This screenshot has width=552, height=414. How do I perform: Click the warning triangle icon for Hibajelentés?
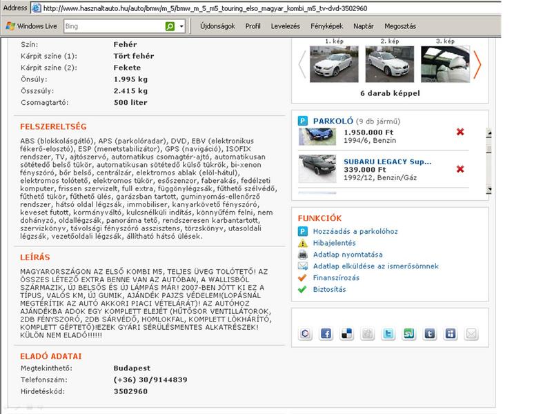tap(303, 243)
